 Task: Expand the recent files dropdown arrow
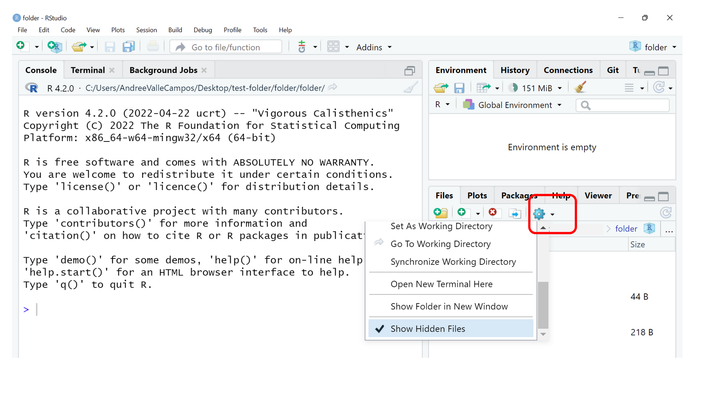(92, 47)
